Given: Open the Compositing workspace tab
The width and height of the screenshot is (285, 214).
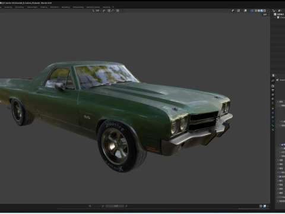Looking at the screenshot, I should click(x=78, y=7).
